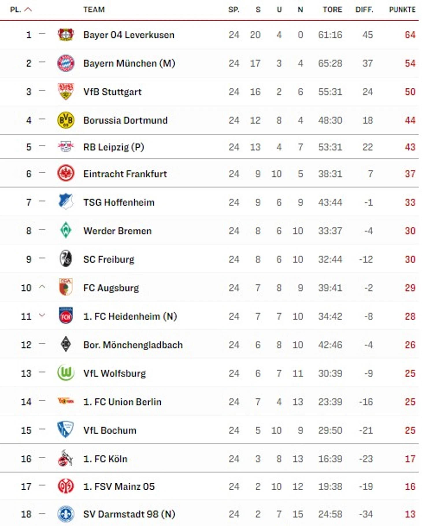Click the Eintracht Frankfurt eagle logo

[66, 174]
